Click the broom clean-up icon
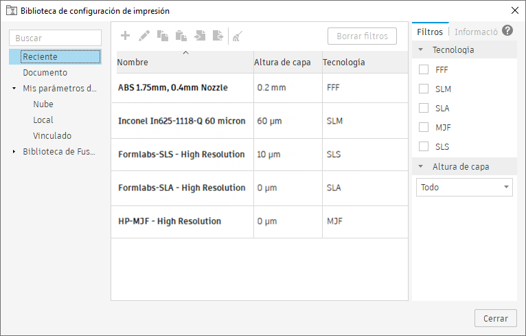 237,36
